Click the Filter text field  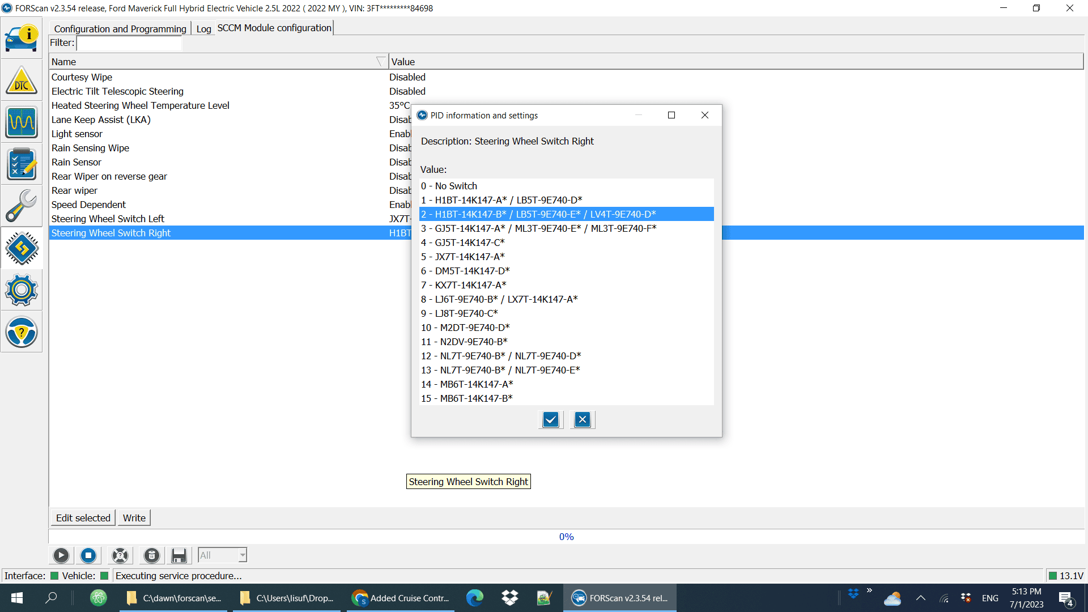(129, 43)
